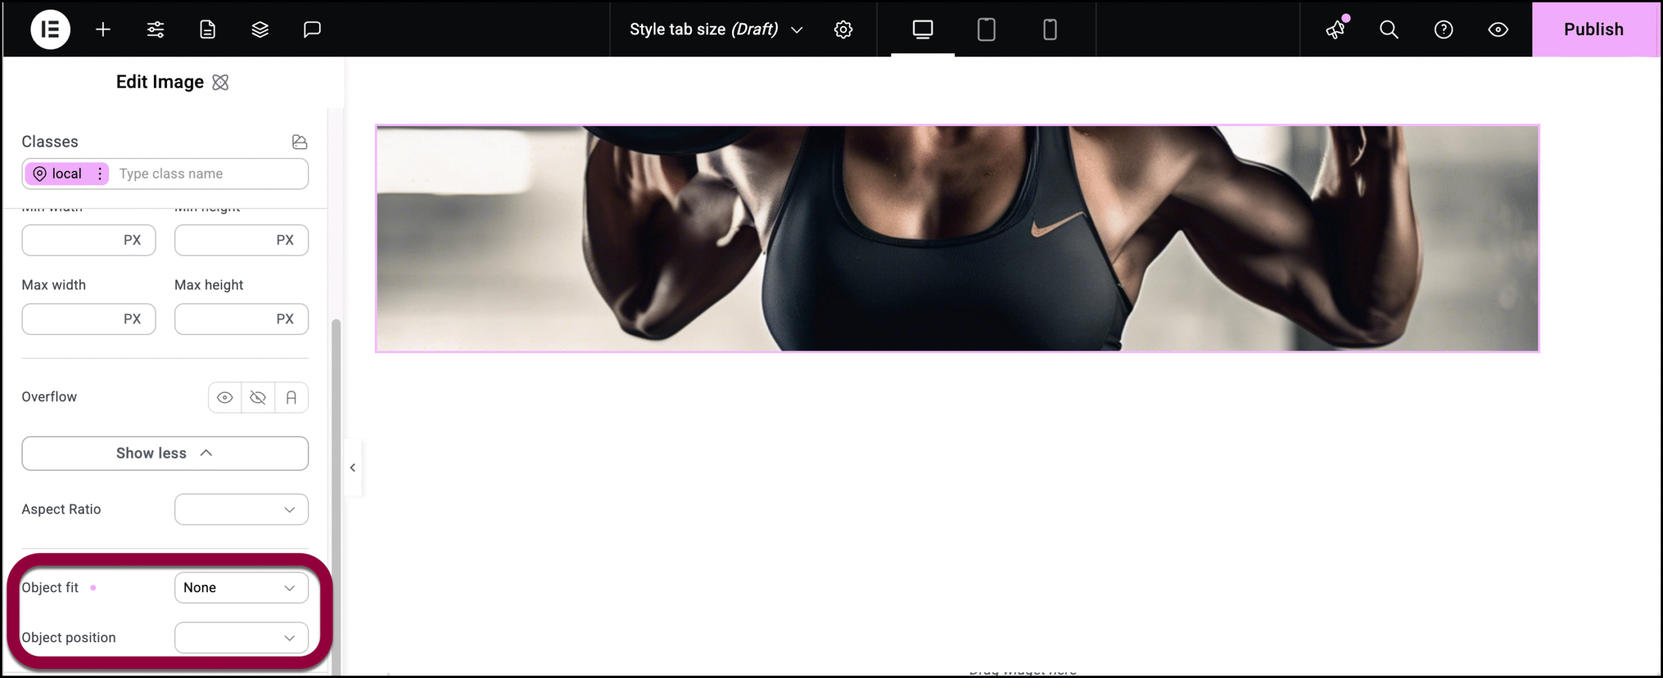Collapse options with Show less button
This screenshot has width=1663, height=678.
pyautogui.click(x=165, y=453)
